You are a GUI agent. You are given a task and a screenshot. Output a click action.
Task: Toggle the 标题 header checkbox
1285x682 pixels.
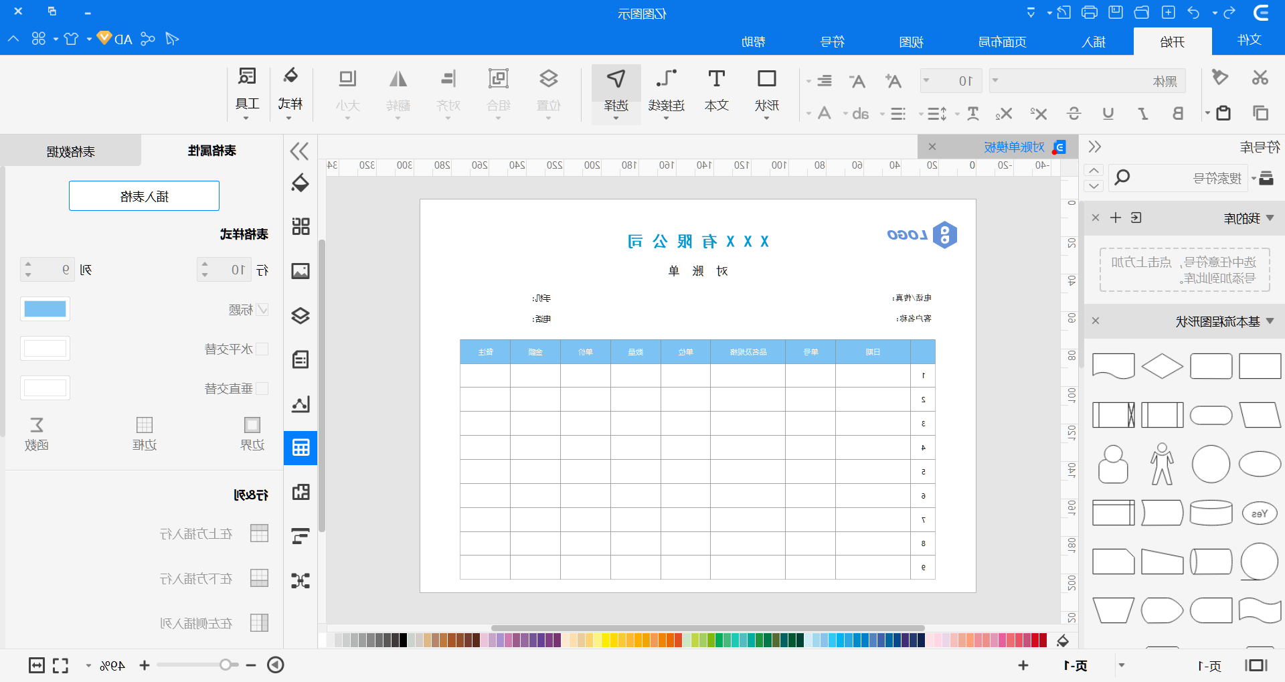(x=263, y=310)
